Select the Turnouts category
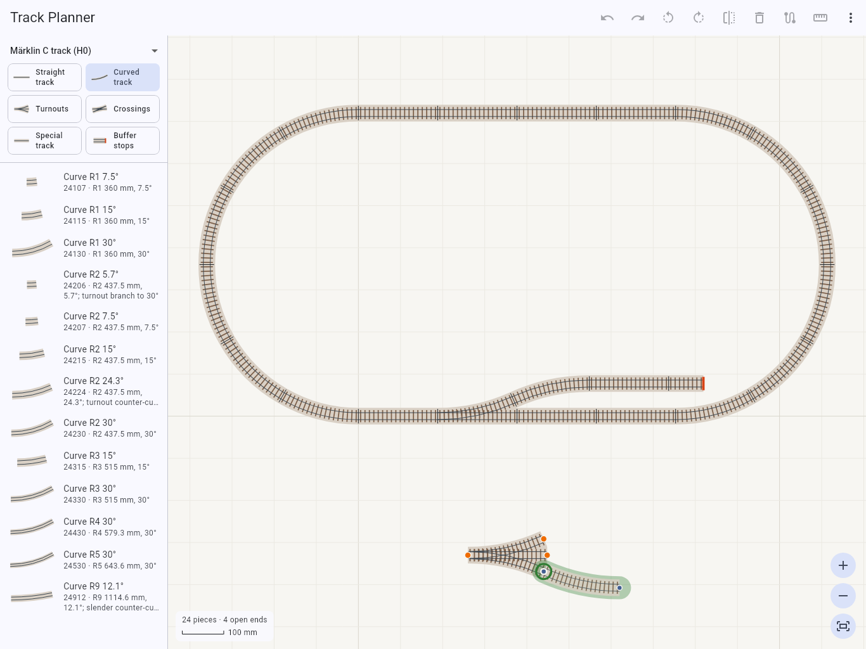 tap(44, 109)
